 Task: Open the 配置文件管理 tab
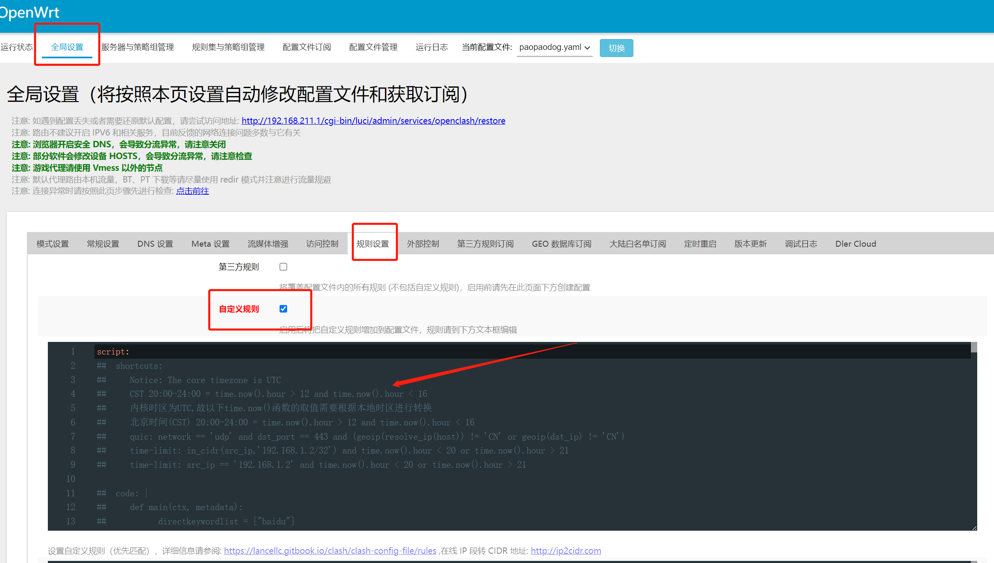[373, 47]
